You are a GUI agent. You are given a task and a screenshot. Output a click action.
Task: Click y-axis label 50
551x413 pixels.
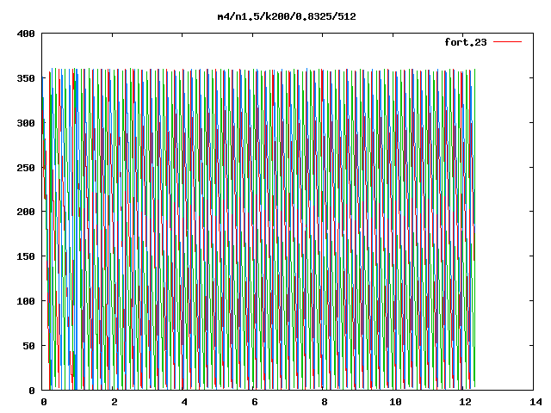pyautogui.click(x=28, y=346)
